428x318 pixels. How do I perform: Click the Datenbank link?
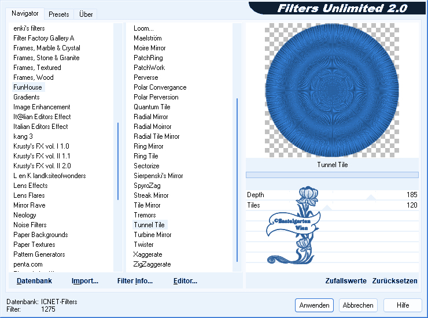tap(34, 281)
